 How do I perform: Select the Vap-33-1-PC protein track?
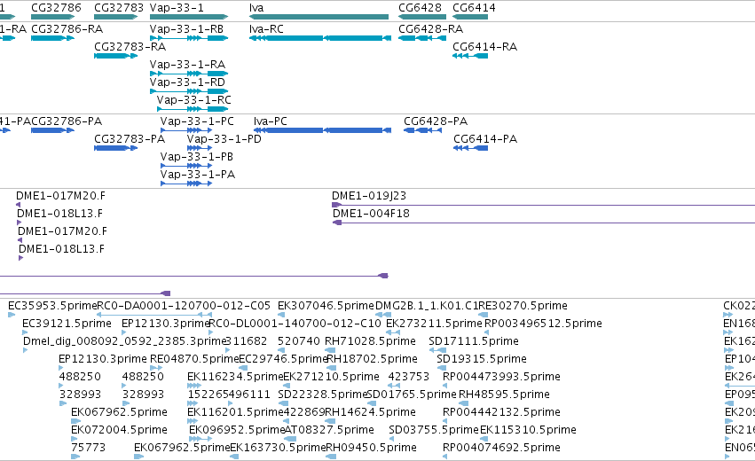186,130
